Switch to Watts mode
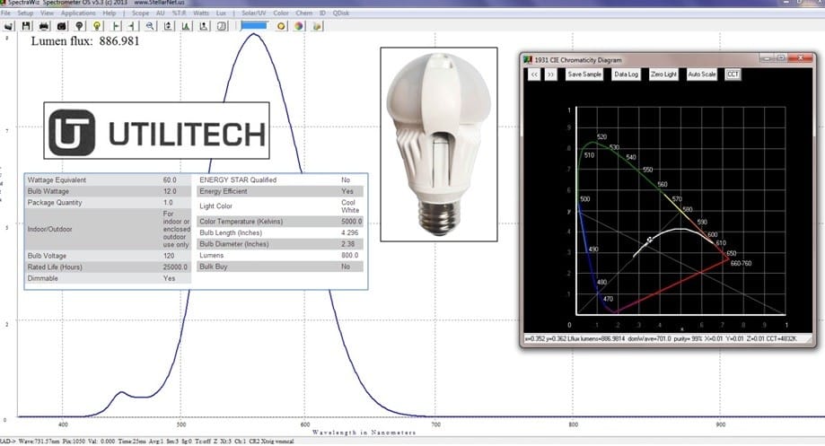 tap(201, 13)
